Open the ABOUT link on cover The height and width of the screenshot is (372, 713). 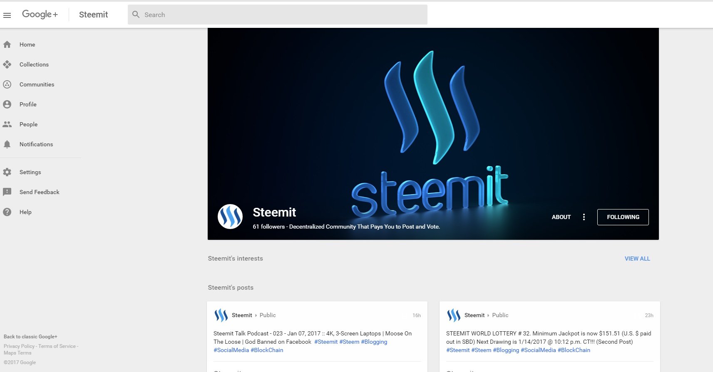(561, 217)
